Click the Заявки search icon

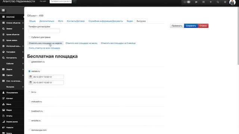point(3,29)
